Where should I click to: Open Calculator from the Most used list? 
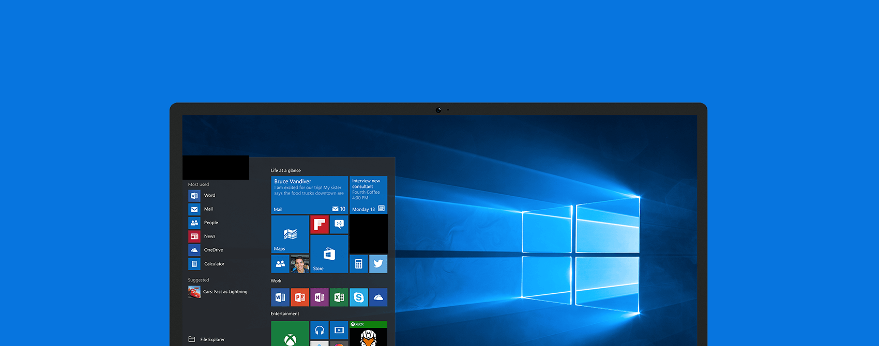[x=207, y=264]
